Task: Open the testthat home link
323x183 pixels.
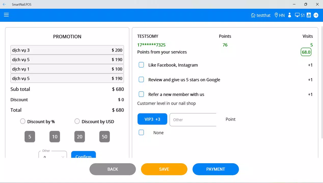Action: pyautogui.click(x=261, y=15)
